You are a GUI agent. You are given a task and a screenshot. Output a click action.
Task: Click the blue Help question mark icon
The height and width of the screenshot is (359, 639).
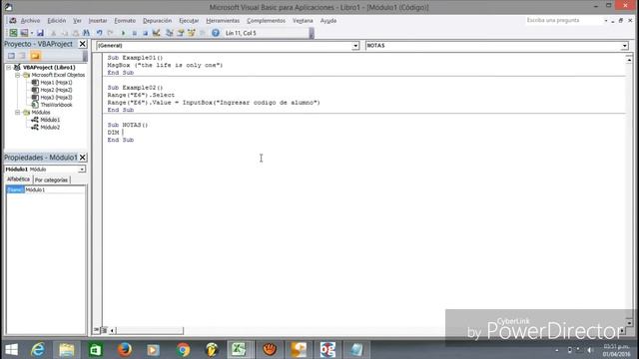(x=216, y=33)
